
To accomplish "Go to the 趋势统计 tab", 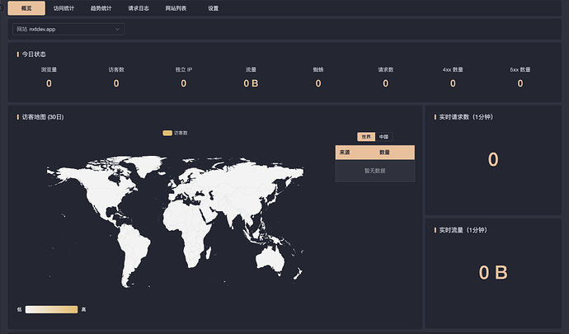I will click(101, 7).
